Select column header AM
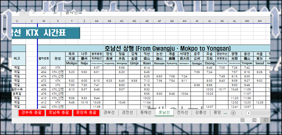282x135 pixels. 247,21
